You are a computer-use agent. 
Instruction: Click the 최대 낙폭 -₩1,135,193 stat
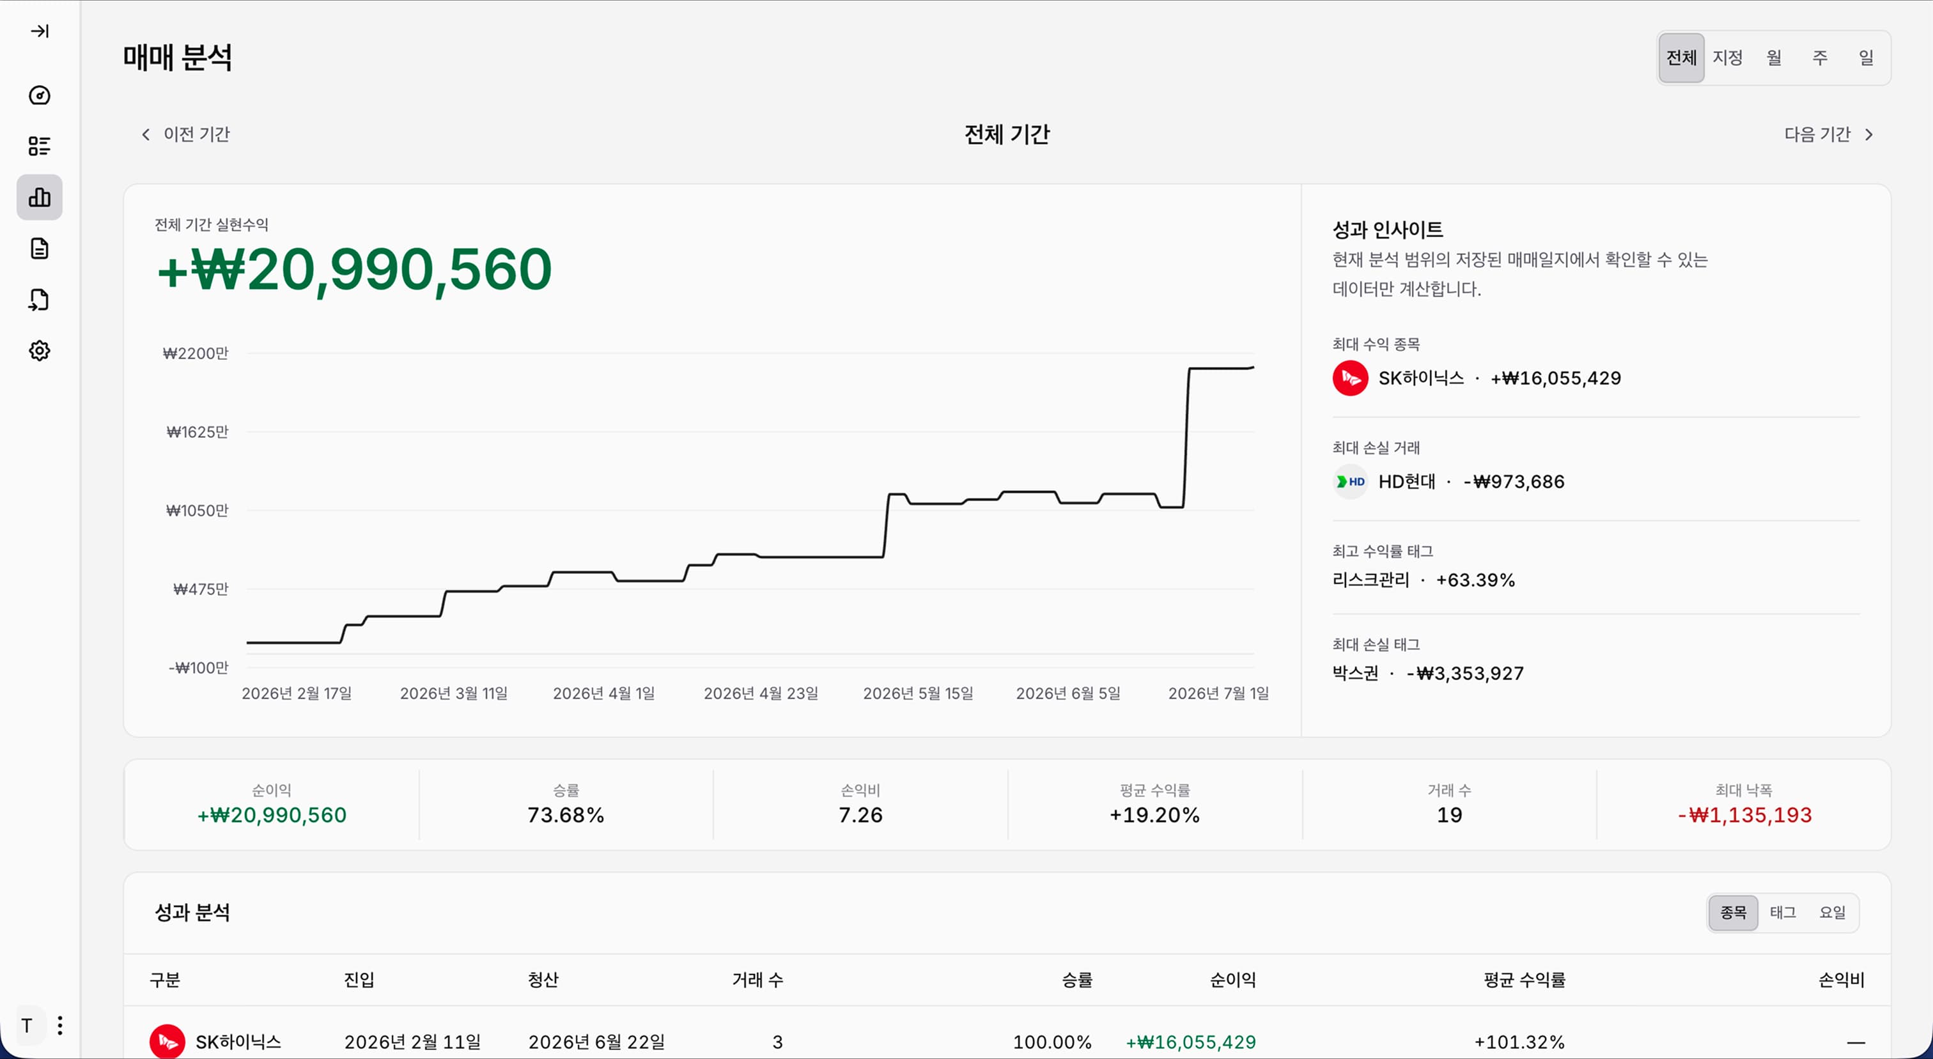tap(1744, 805)
